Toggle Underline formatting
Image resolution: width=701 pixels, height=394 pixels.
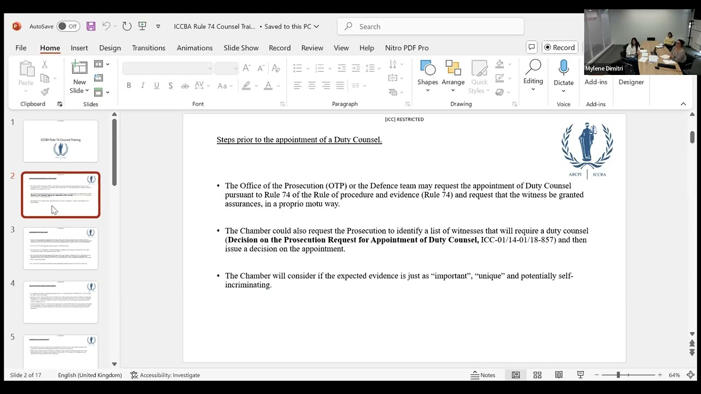157,85
